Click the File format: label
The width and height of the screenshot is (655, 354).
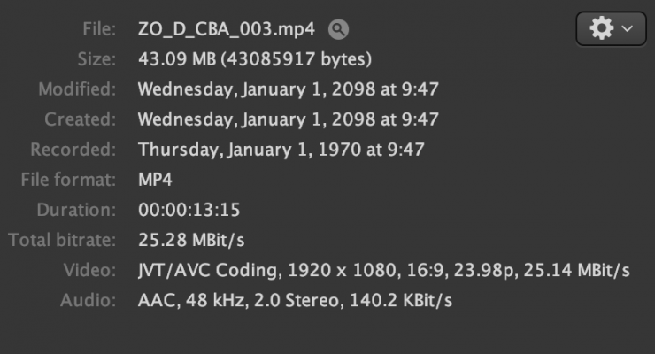(x=68, y=181)
